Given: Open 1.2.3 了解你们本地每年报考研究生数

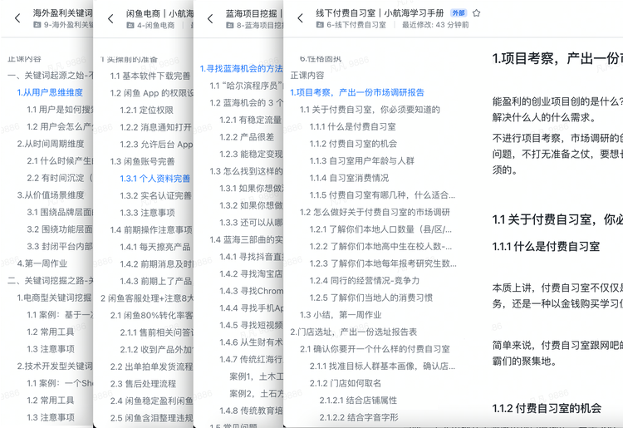Looking at the screenshot, I should (383, 263).
